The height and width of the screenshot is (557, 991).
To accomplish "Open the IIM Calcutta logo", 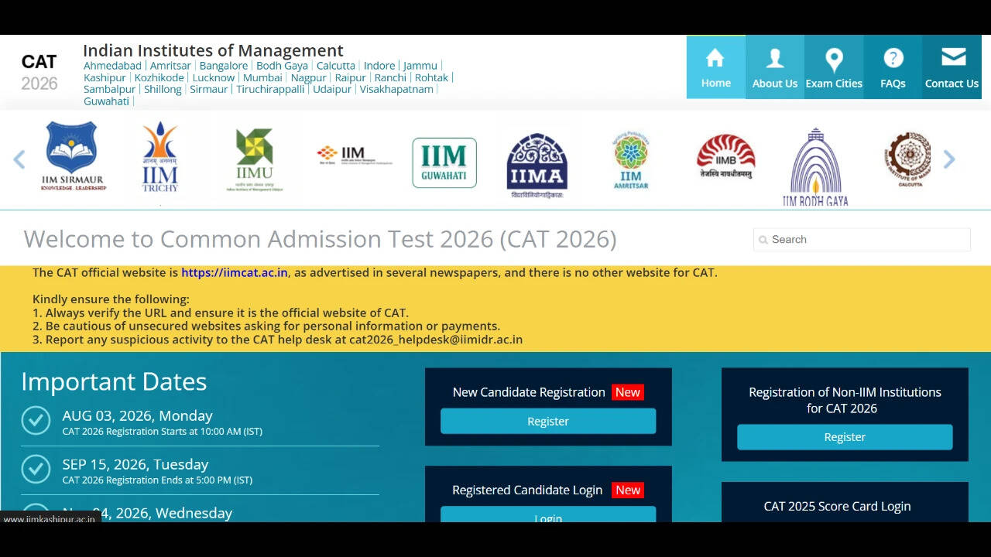I will [x=908, y=159].
